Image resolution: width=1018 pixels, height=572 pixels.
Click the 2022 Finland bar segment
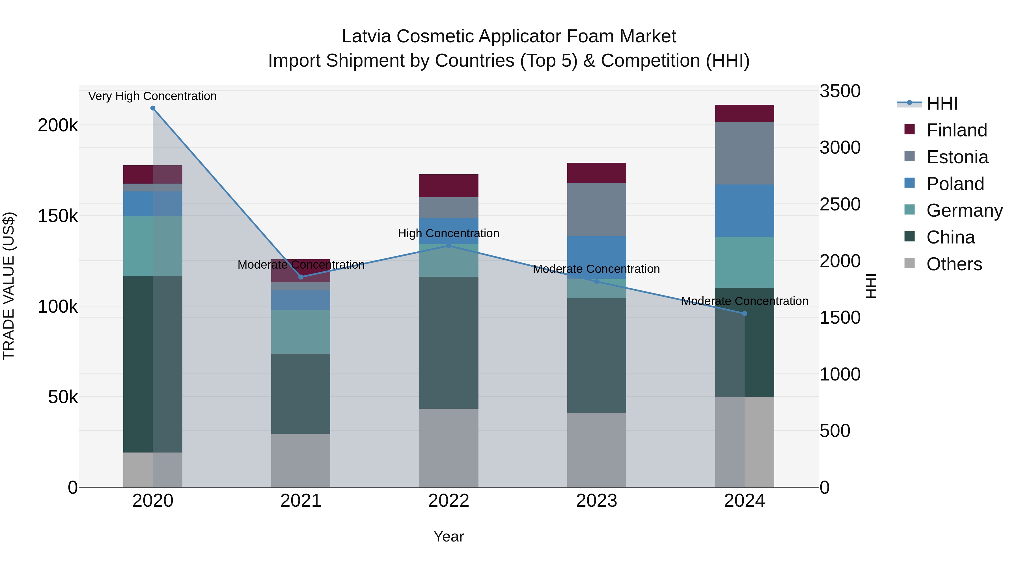point(448,186)
